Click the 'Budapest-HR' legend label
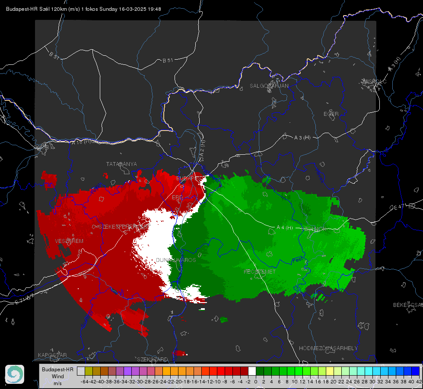This screenshot has height=389, width=423. [x=57, y=369]
